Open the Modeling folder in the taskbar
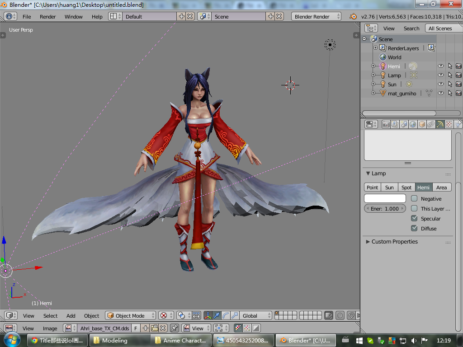463x347 pixels. tap(119, 340)
